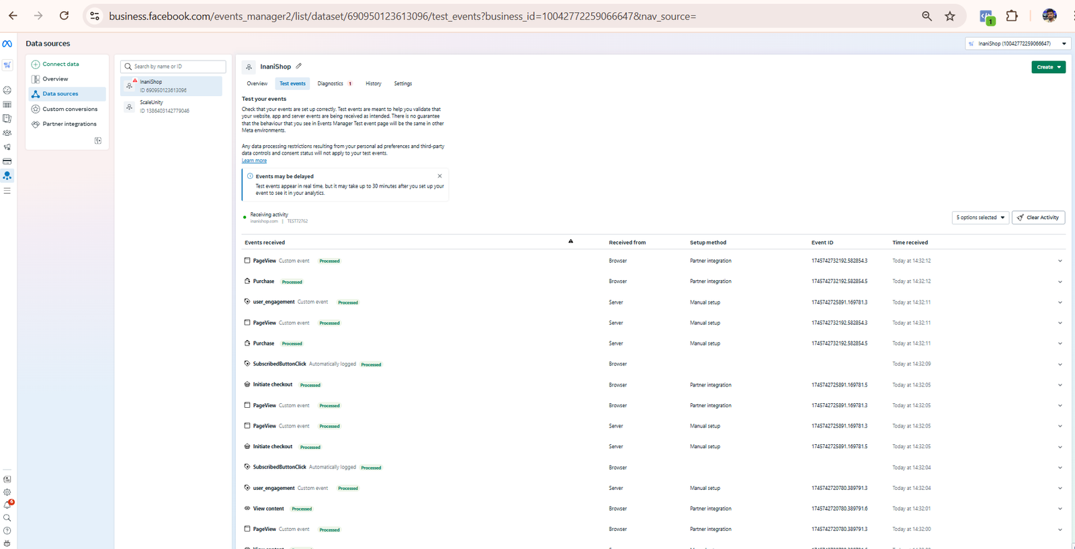Follow the Learn more link

tap(254, 161)
